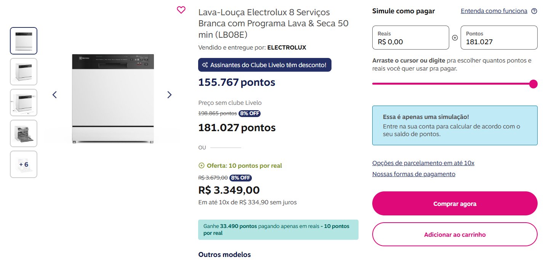Image resolution: width=546 pixels, height=260 pixels.
Task: Select the open dishwasher interior thumbnail
Action: pyautogui.click(x=24, y=133)
